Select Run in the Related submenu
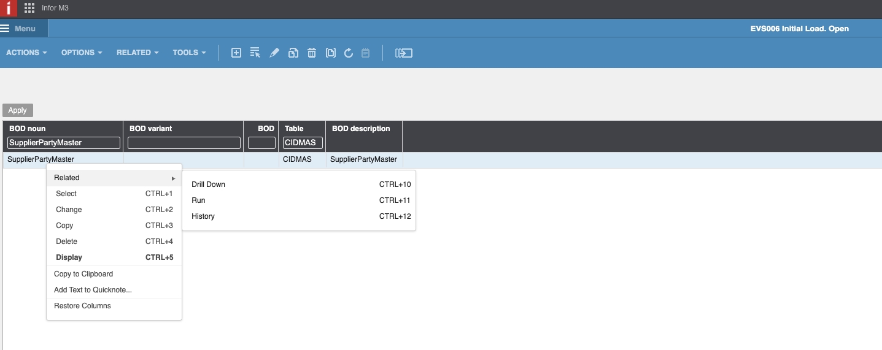The width and height of the screenshot is (882, 350). [198, 200]
